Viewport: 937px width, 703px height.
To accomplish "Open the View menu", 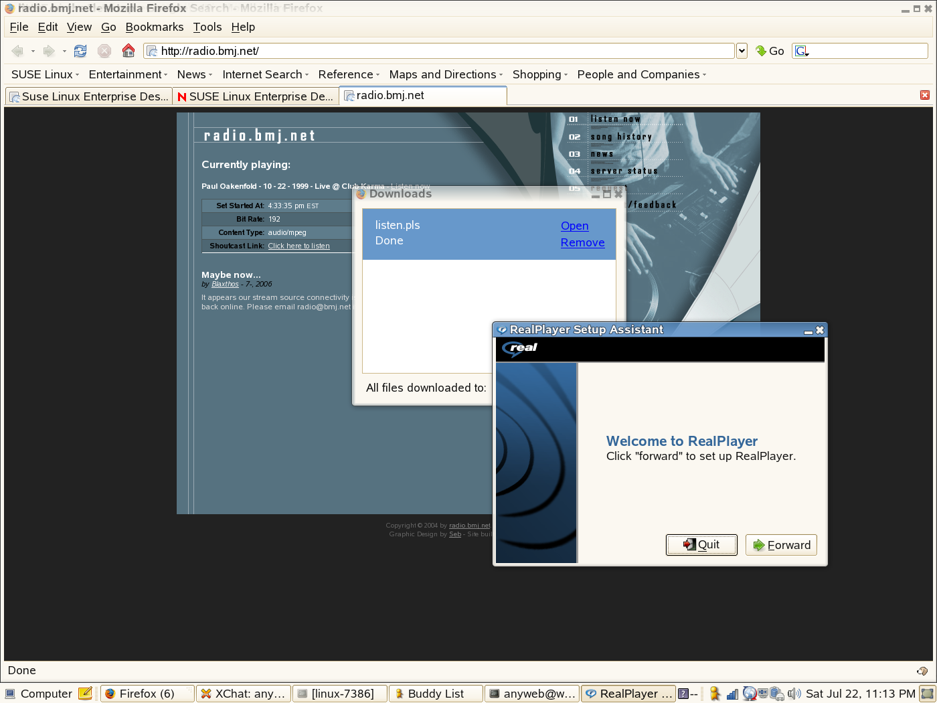I will pyautogui.click(x=79, y=27).
